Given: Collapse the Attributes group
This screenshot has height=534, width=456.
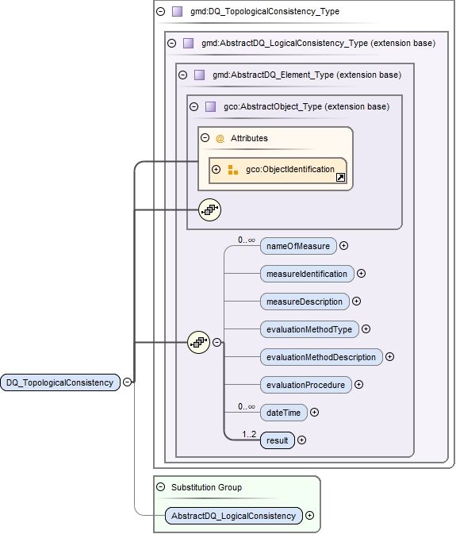Looking at the screenshot, I should tap(205, 137).
